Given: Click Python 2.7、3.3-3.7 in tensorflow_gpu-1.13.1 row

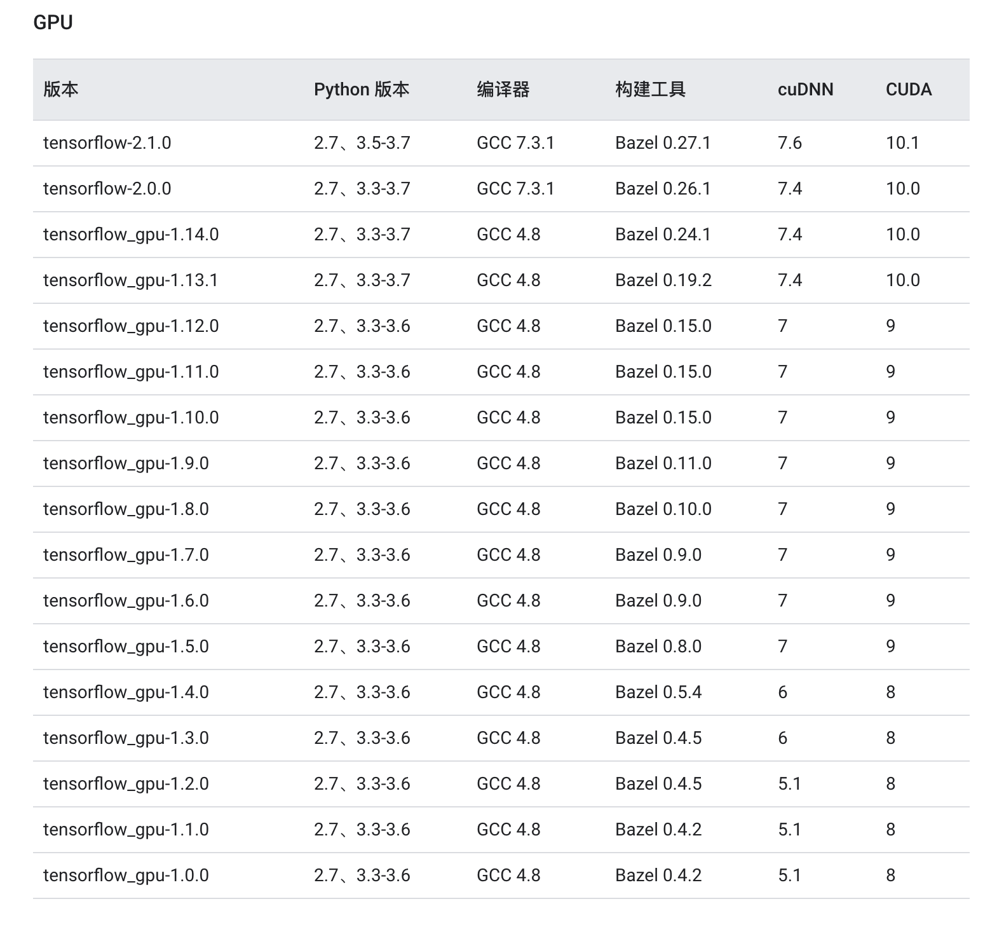Looking at the screenshot, I should click(x=362, y=280).
